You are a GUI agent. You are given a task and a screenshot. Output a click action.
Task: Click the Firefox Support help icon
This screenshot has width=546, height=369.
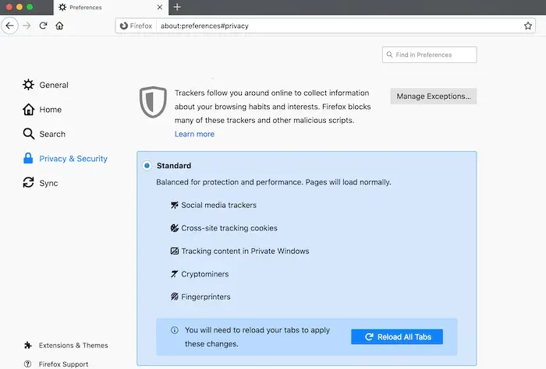[29, 364]
